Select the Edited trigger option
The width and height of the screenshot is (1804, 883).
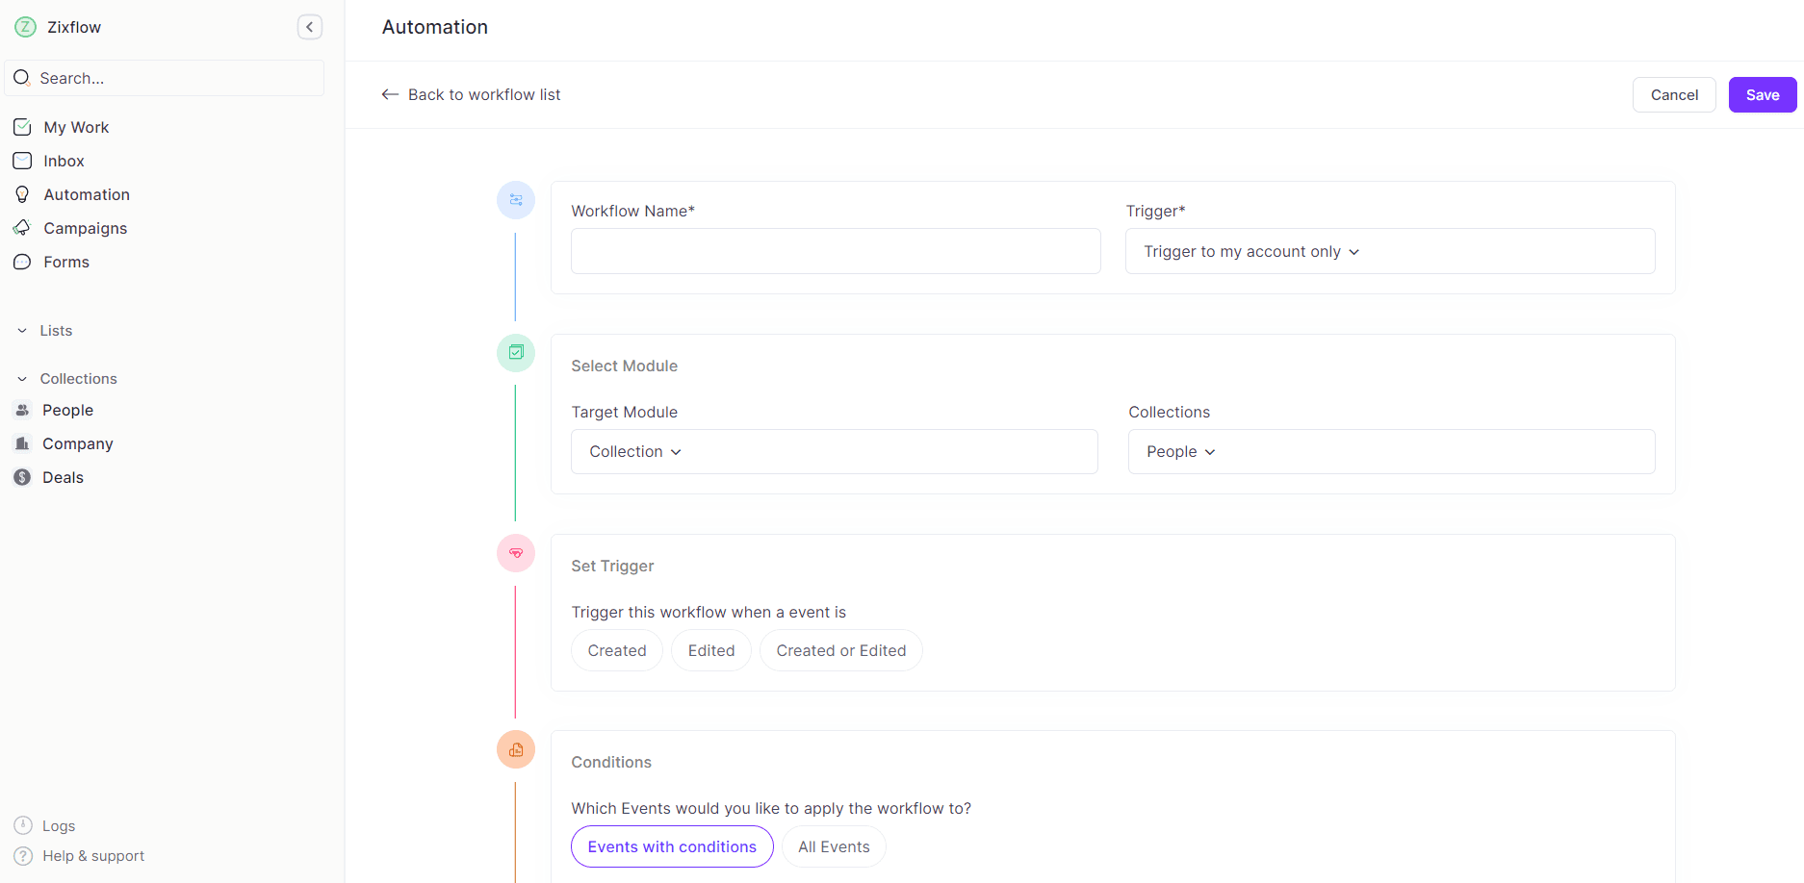710,650
